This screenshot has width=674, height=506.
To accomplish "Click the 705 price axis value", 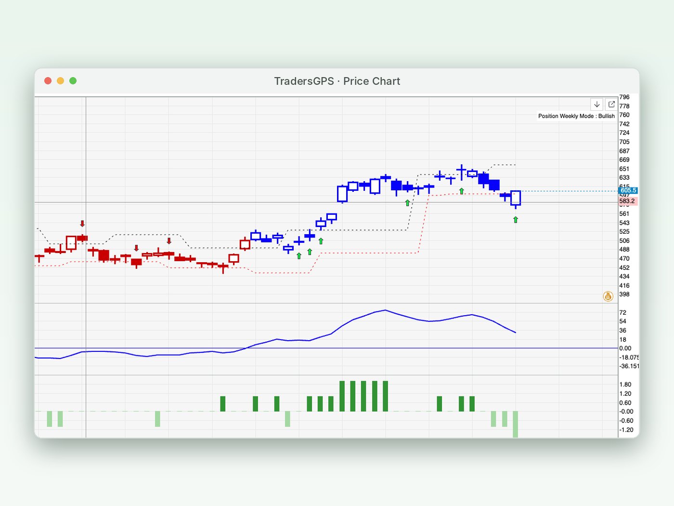I will 624,142.
